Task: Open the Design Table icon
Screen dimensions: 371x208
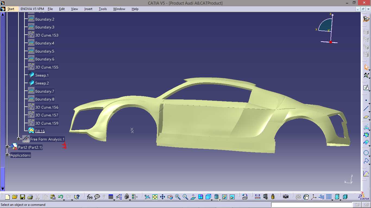Action: tap(111, 197)
